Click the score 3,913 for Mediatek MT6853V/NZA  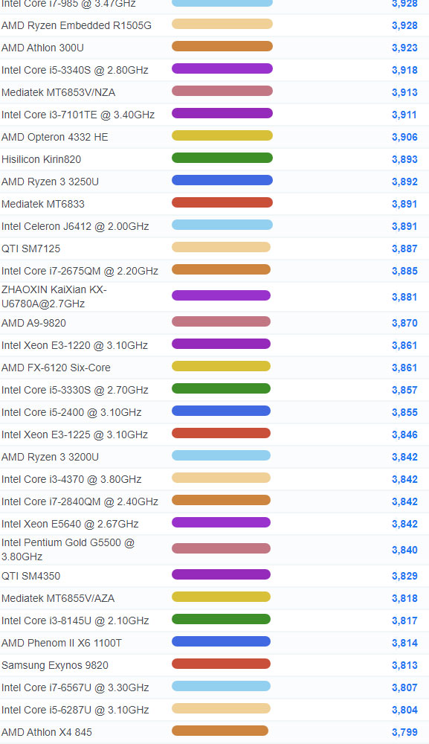tap(404, 92)
